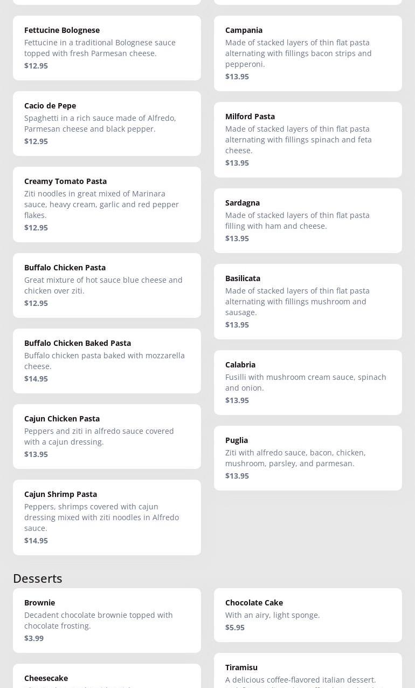Click the Chocolate Cake item title
Viewport: 415px width, 688px height.
point(254,603)
